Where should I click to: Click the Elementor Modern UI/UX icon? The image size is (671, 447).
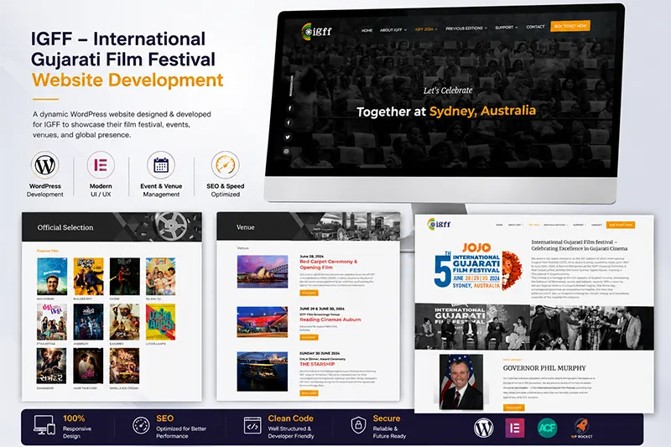pos(101,165)
